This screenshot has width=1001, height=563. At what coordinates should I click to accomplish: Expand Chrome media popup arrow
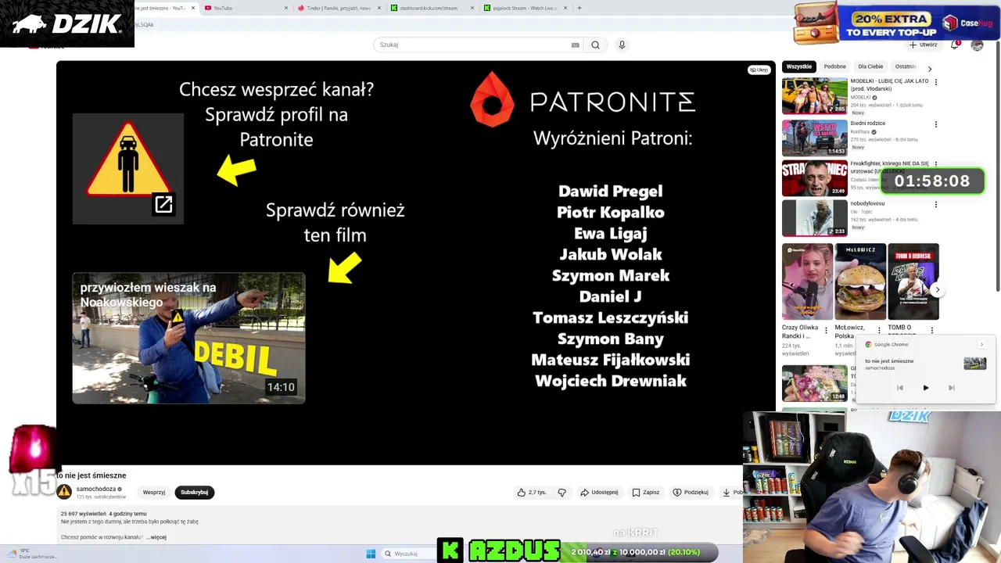[981, 344]
